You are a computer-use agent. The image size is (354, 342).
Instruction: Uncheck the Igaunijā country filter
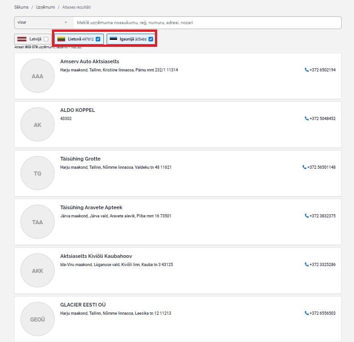(151, 39)
